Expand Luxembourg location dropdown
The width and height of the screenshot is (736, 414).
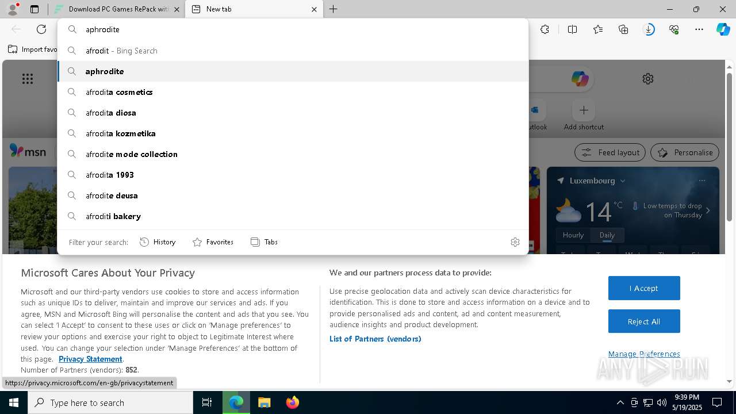click(x=622, y=181)
